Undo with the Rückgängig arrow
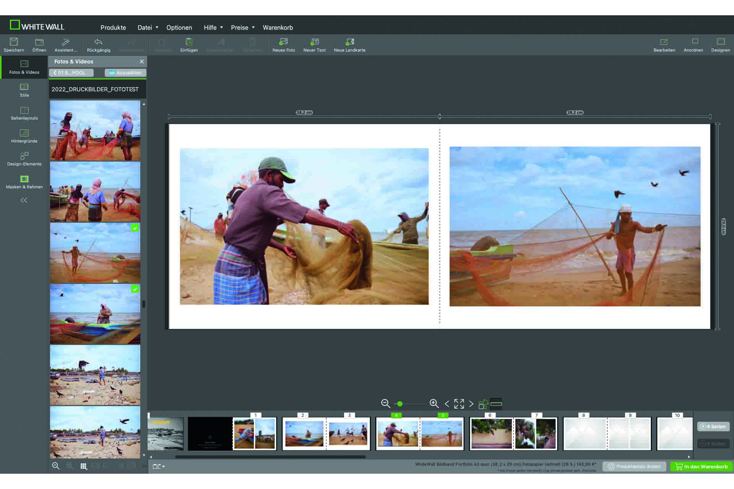 [x=98, y=44]
